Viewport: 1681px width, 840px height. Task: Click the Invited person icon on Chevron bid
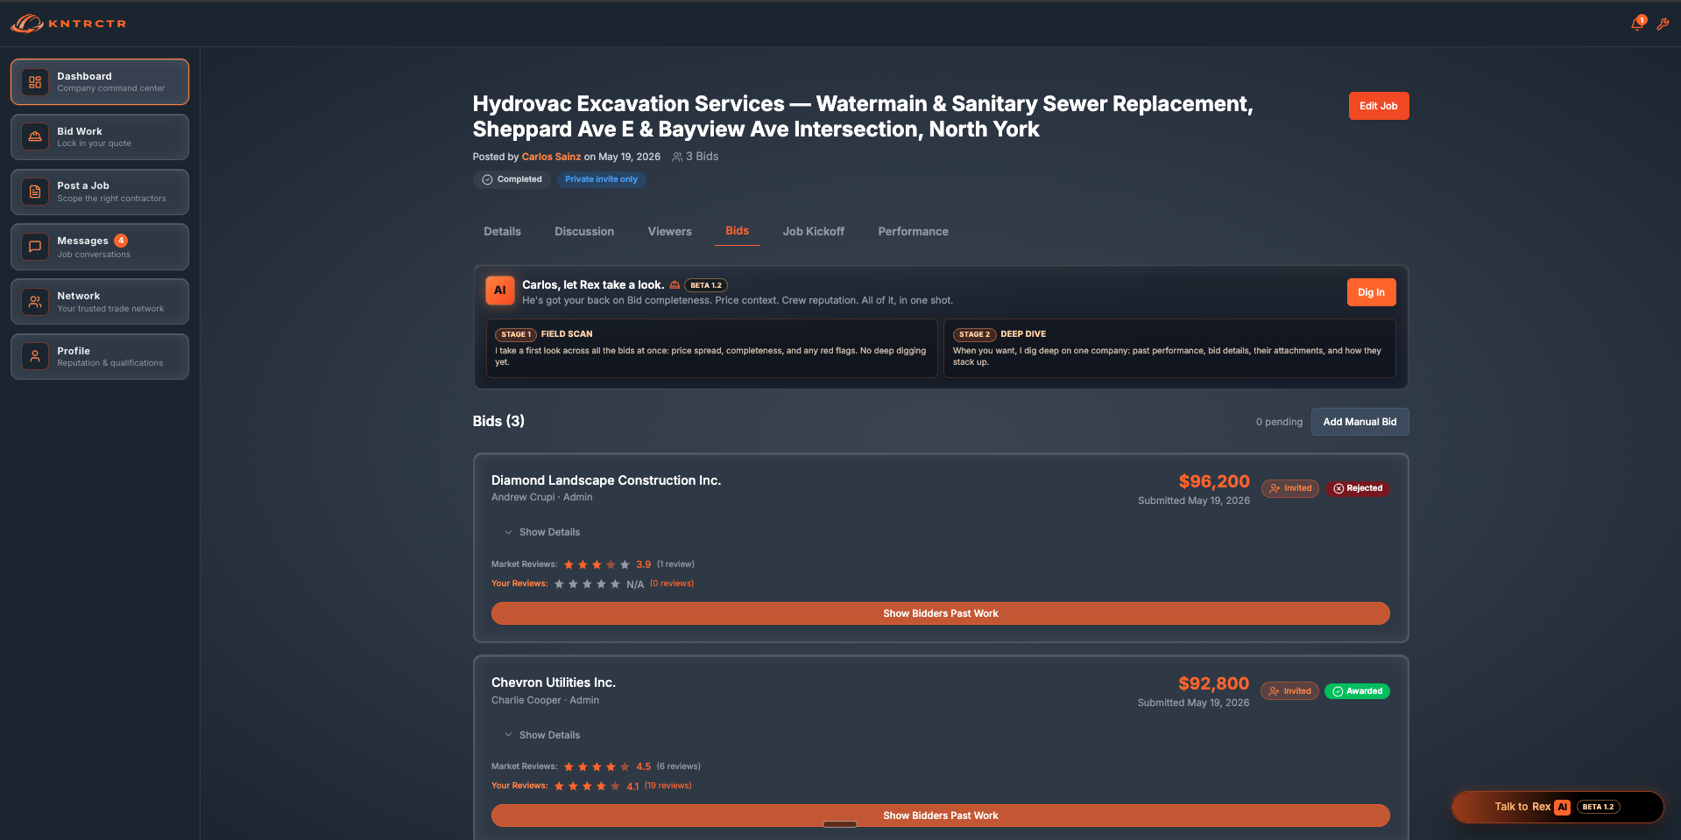1275,691
